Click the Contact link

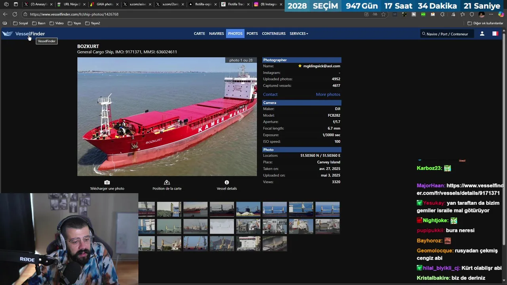click(x=270, y=94)
